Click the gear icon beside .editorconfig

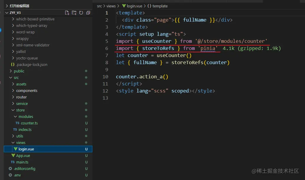(x=10, y=168)
